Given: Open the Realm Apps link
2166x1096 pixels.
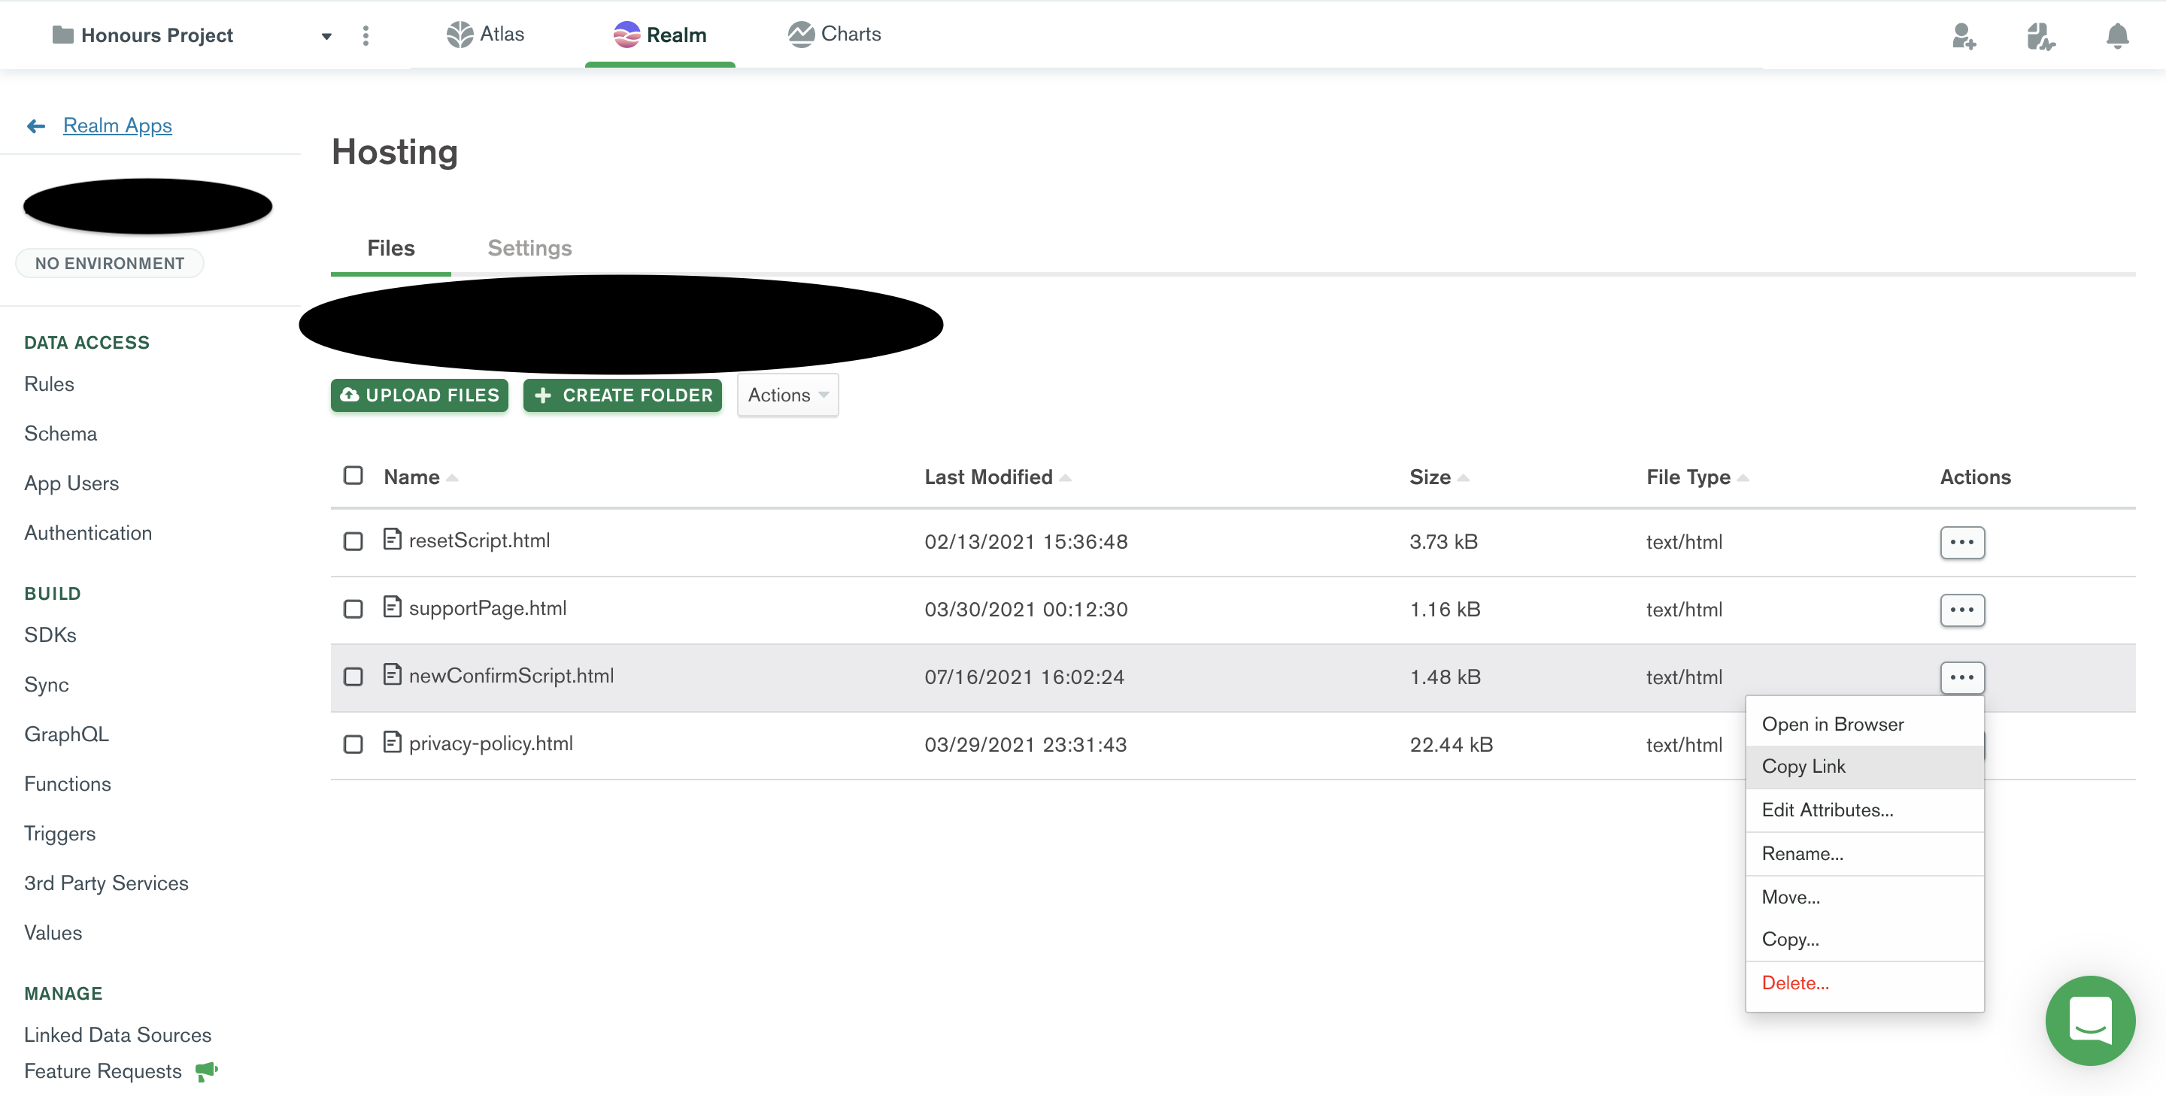Looking at the screenshot, I should 117,126.
